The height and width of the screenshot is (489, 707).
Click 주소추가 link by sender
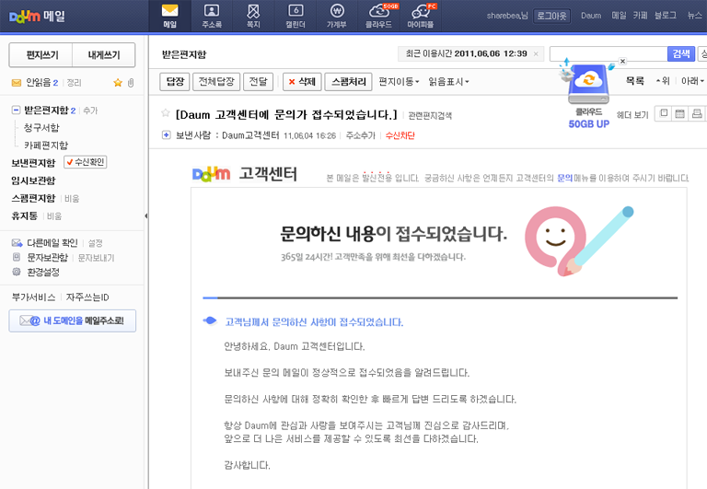point(360,135)
